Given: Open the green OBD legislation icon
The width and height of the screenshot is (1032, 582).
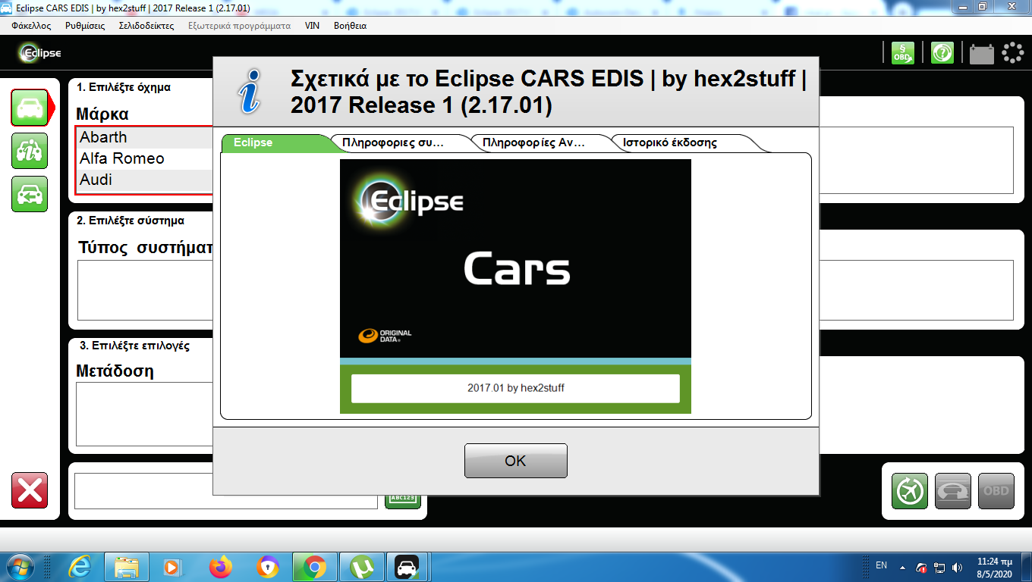Looking at the screenshot, I should pyautogui.click(x=903, y=52).
